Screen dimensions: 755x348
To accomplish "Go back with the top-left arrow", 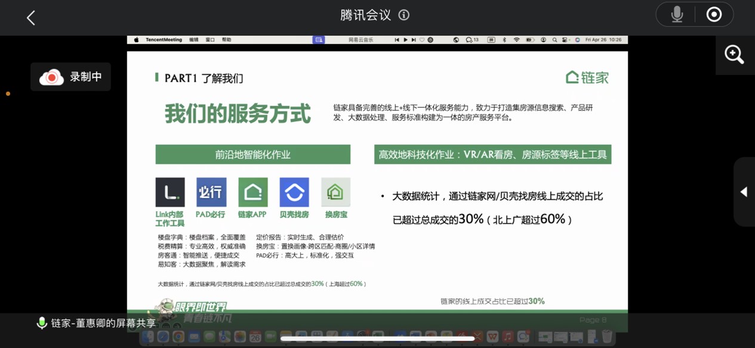I will [x=31, y=18].
